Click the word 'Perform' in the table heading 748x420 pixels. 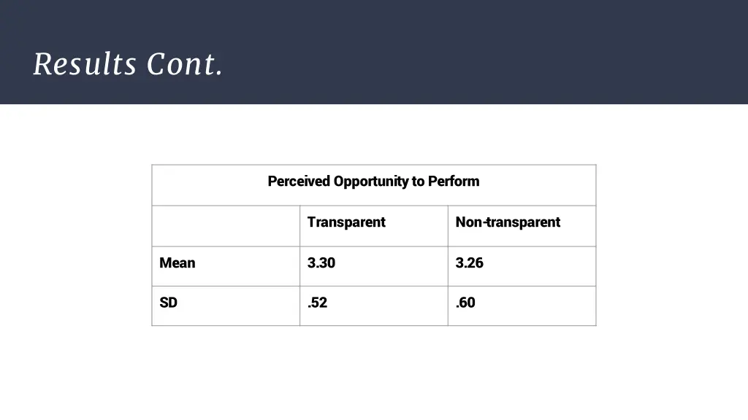pyautogui.click(x=453, y=182)
